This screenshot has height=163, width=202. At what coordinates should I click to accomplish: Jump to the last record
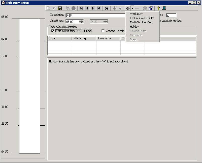[99, 8]
